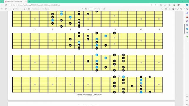The width and height of the screenshot is (189, 106).
Task: Select the Erase tool
Action: [x=24, y=9]
